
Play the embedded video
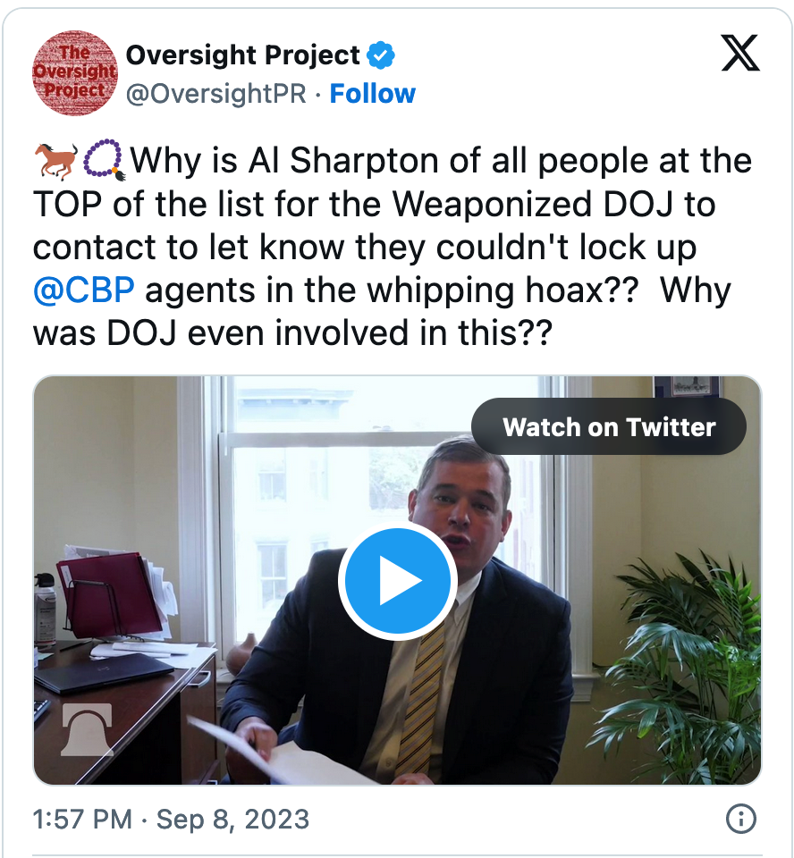coord(398,581)
